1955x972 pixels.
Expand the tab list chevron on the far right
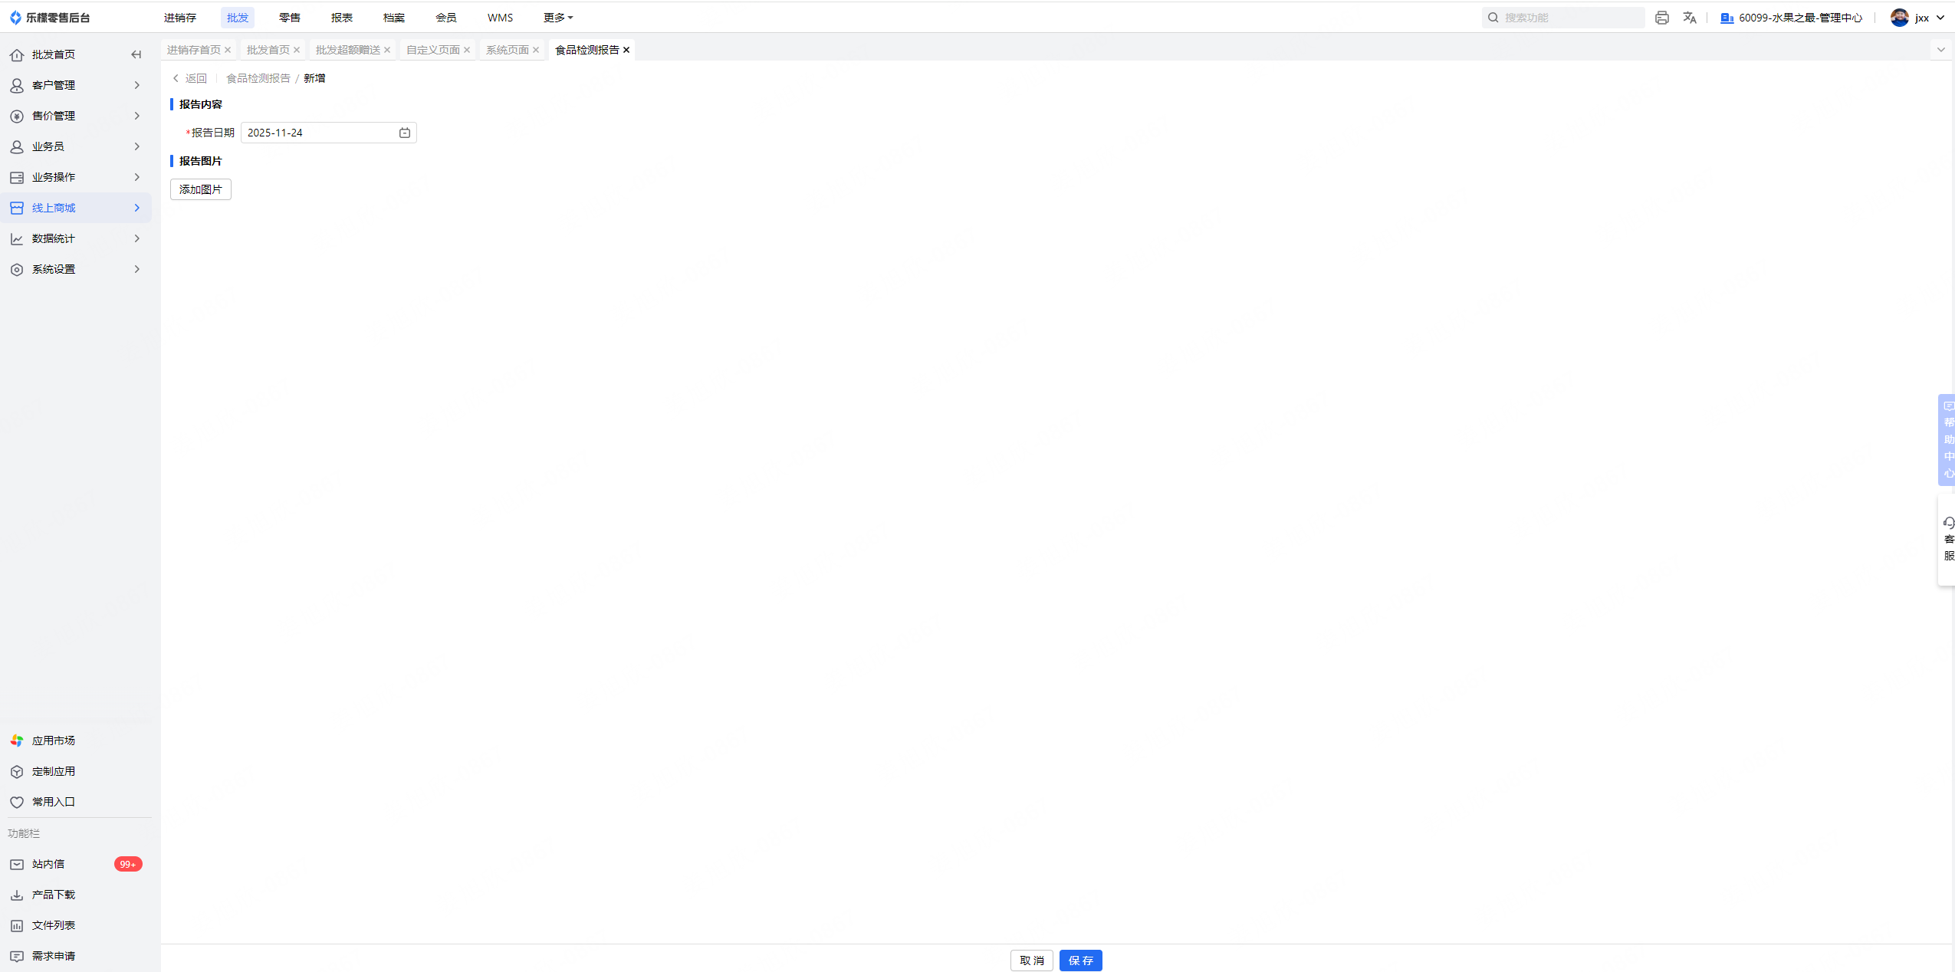pyautogui.click(x=1940, y=50)
